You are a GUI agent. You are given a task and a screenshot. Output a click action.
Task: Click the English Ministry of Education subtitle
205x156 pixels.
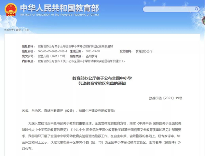[x=59, y=15]
